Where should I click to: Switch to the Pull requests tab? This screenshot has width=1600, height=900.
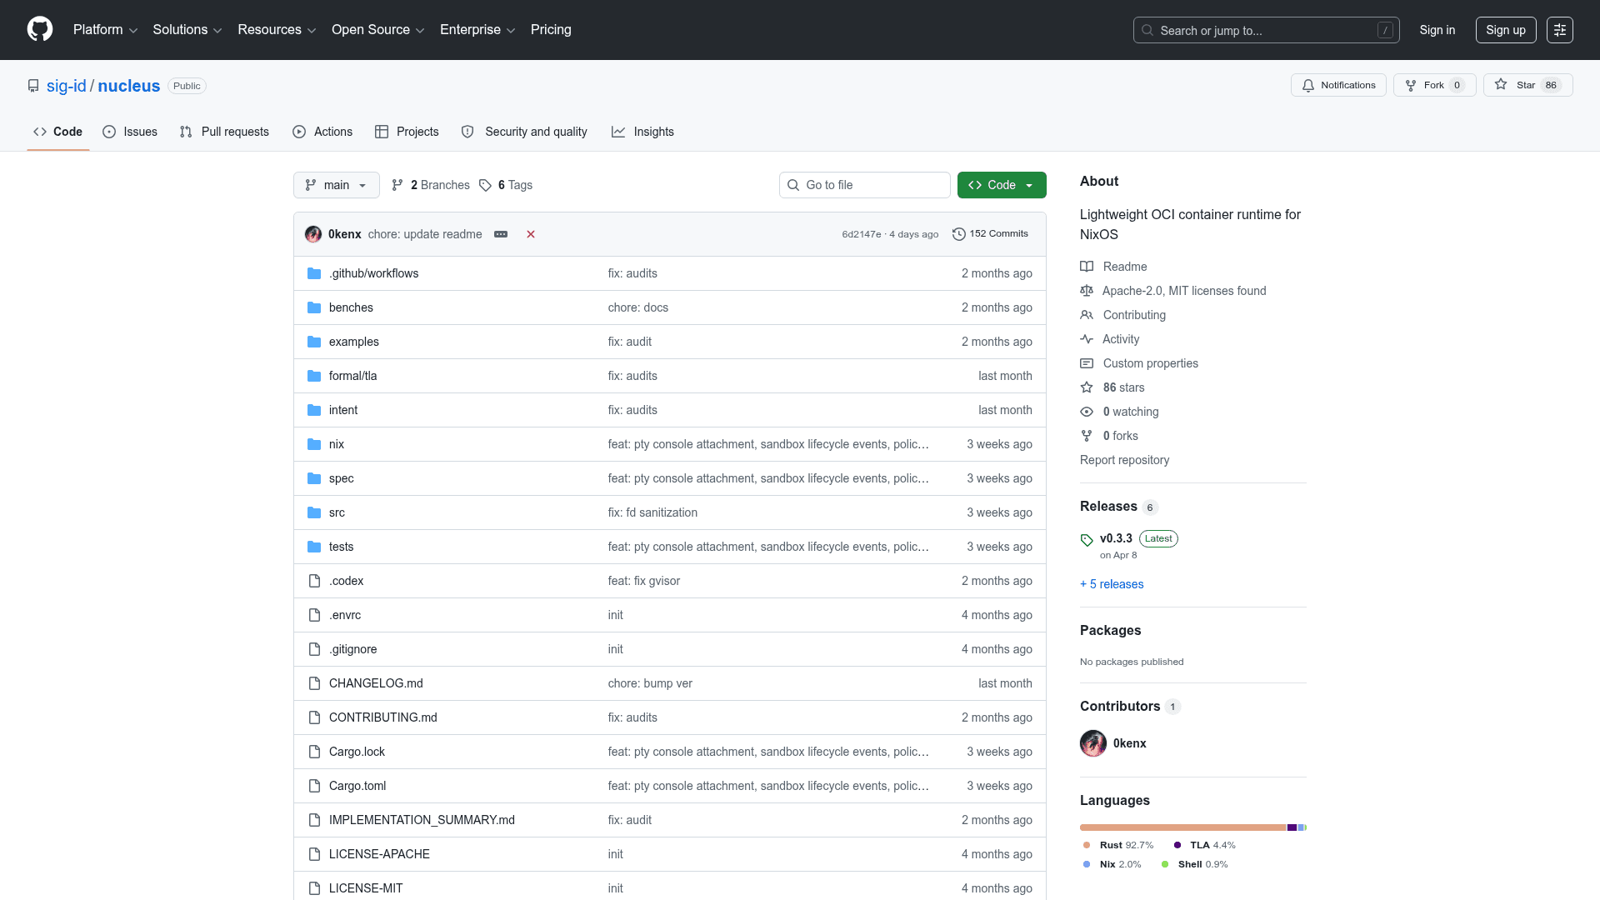224,132
